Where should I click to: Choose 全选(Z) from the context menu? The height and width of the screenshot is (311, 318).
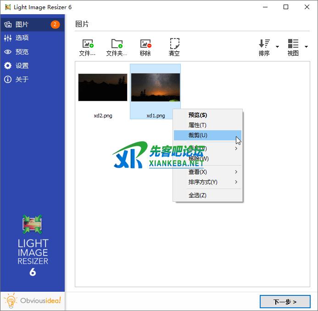pyautogui.click(x=197, y=195)
